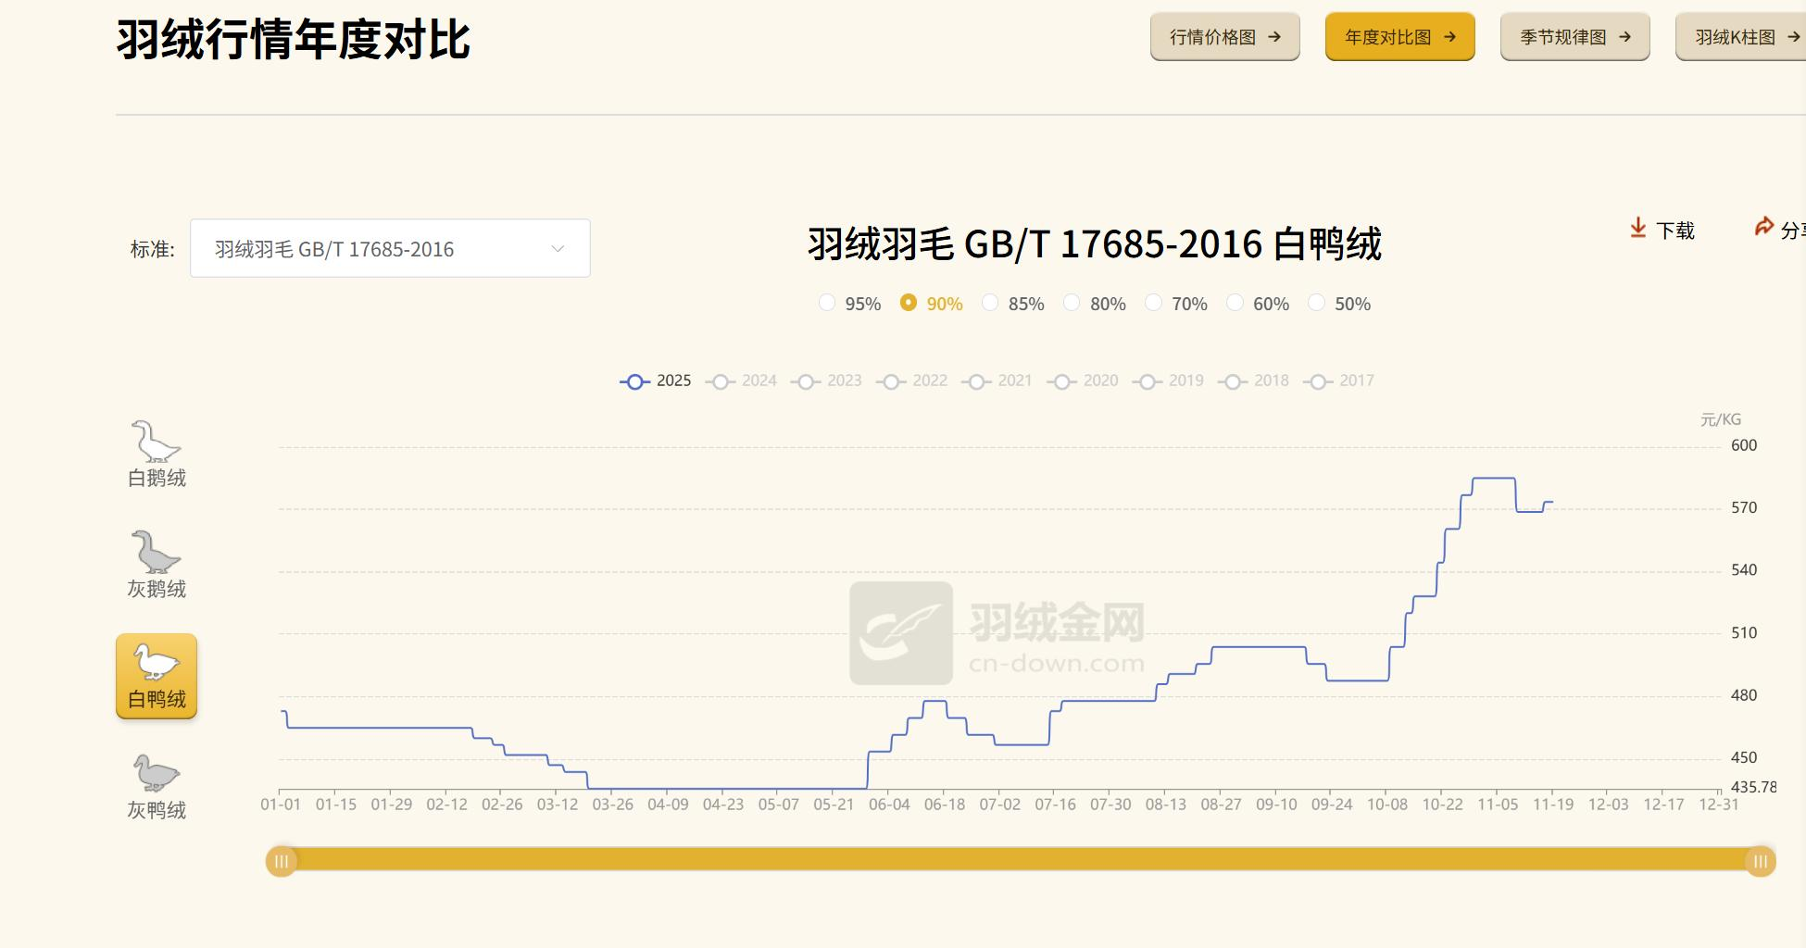The image size is (1806, 948).
Task: Click the left handle of date range slider
Action: click(282, 862)
